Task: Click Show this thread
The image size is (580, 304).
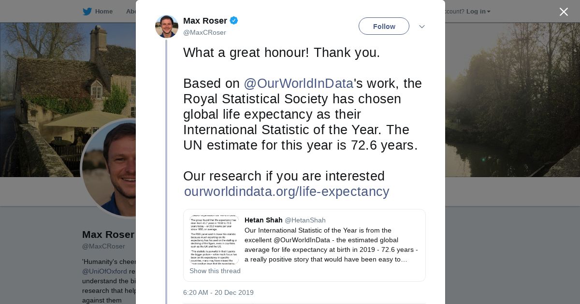Action: (215, 271)
